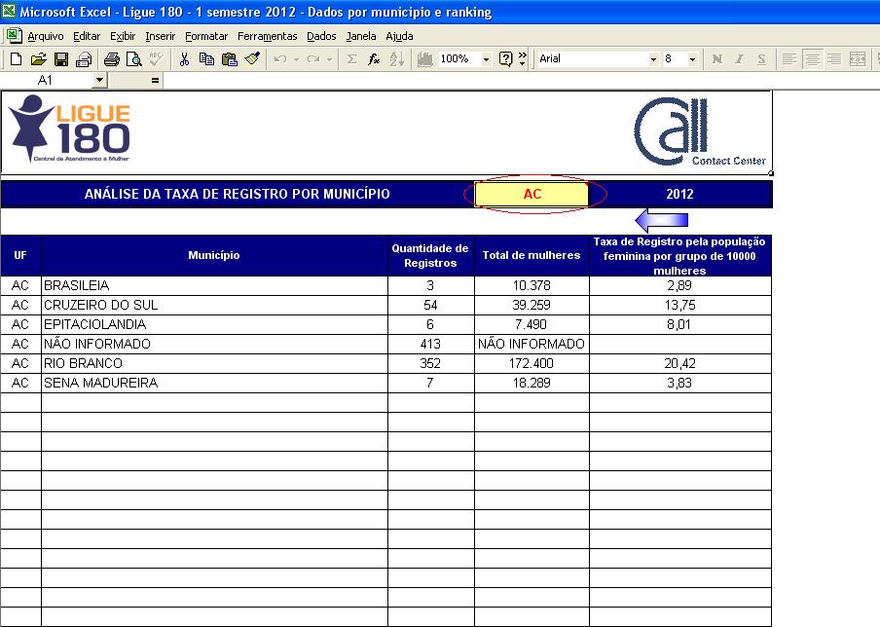Click the Print icon
Viewport: 880px width, 627px height.
point(112,59)
